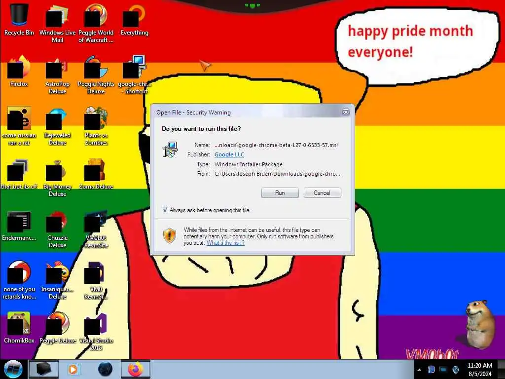The height and width of the screenshot is (379, 505).
Task: Open the ChomikBox desktop shortcut
Action: point(19,328)
